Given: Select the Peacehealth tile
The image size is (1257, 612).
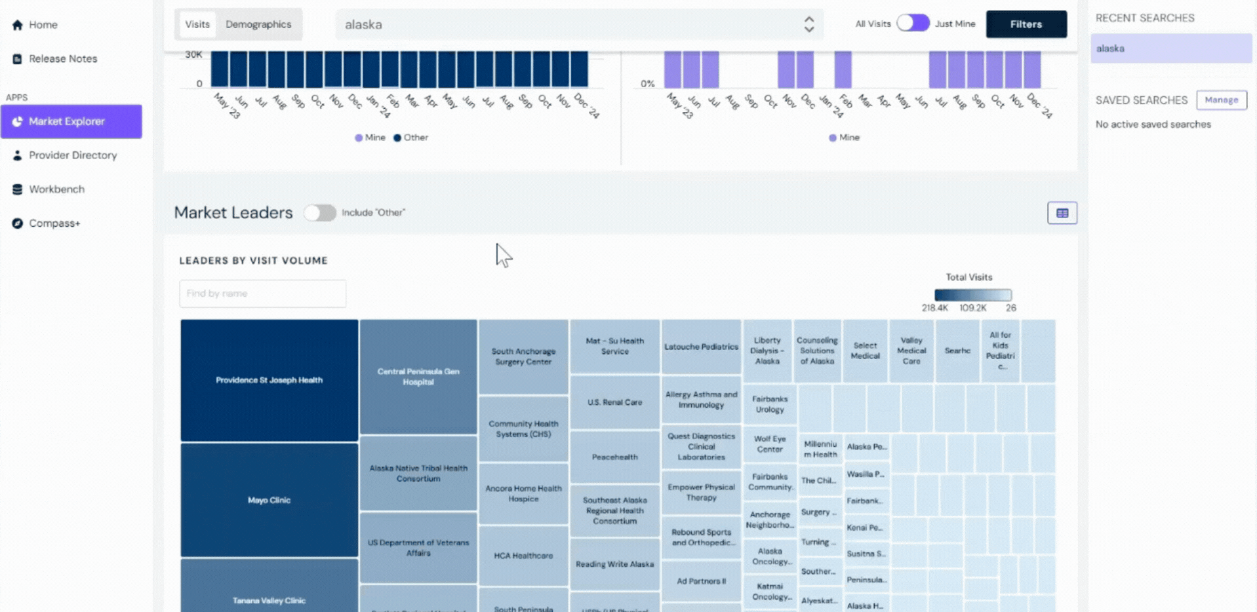Looking at the screenshot, I should click(x=614, y=457).
